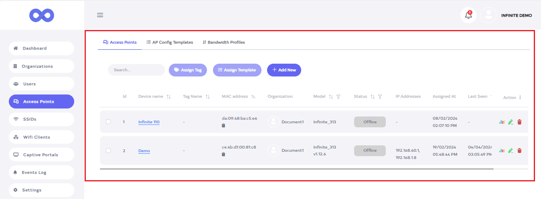The image size is (541, 199).
Task: Delete the Infinite 110 access point
Action: [x=519, y=122]
